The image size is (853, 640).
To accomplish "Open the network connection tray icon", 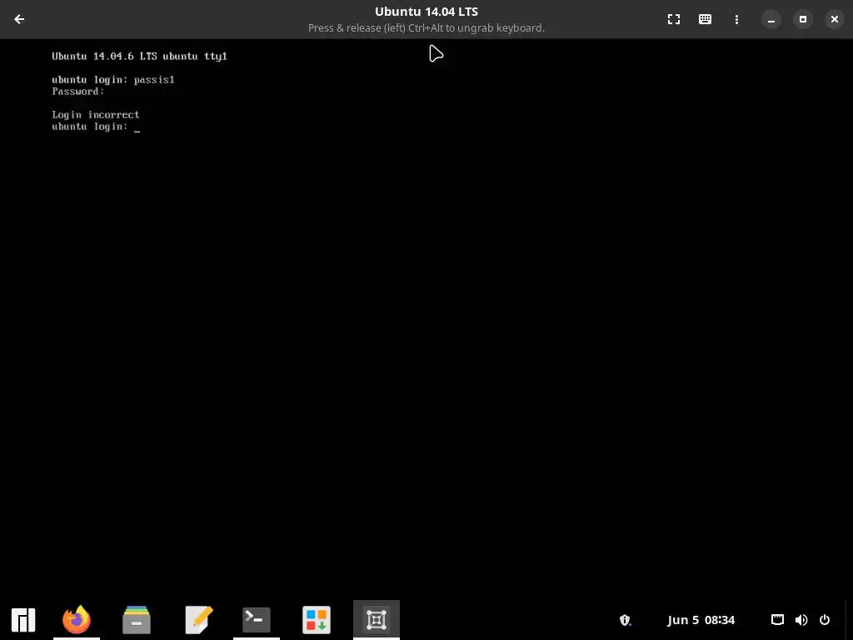I will click(777, 620).
